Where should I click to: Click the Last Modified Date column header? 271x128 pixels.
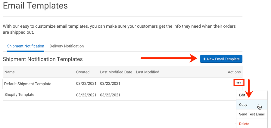116,72
